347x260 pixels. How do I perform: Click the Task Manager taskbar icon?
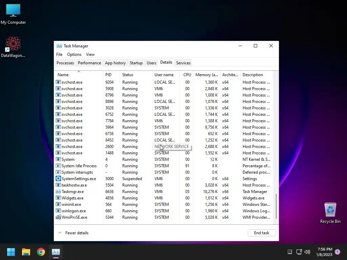tap(56, 252)
